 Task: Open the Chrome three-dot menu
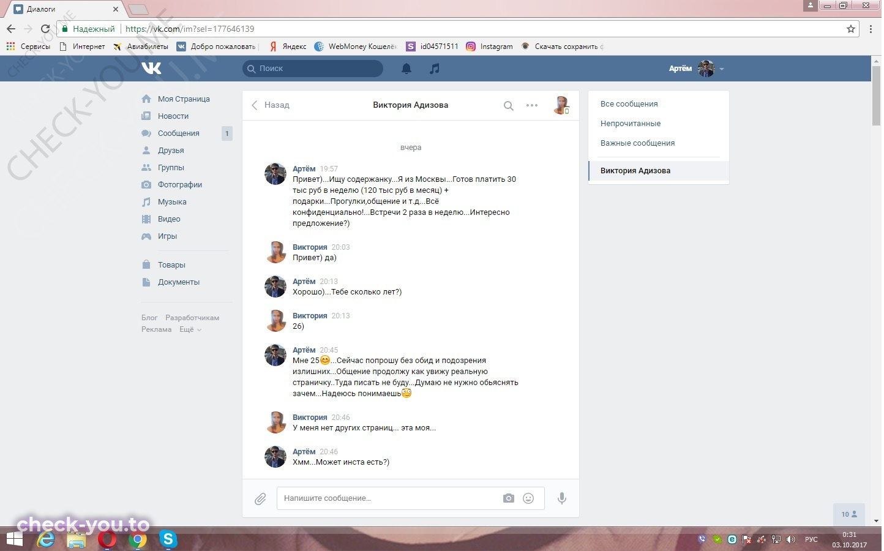[871, 29]
